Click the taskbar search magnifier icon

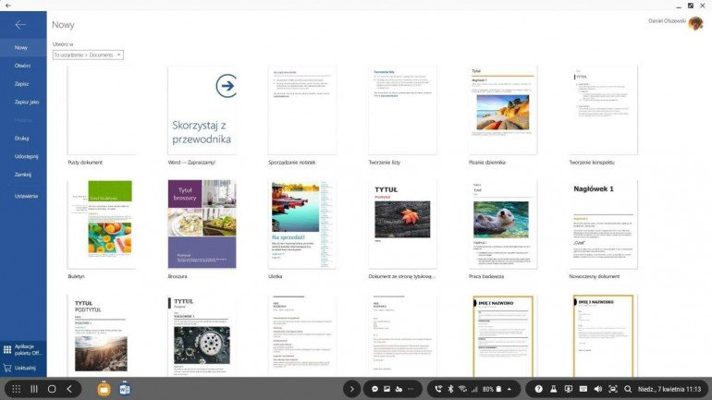[628, 389]
